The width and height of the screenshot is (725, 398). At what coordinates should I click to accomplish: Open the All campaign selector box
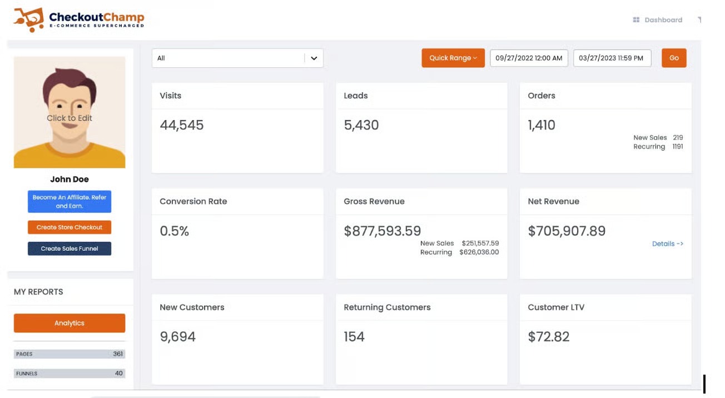click(228, 58)
